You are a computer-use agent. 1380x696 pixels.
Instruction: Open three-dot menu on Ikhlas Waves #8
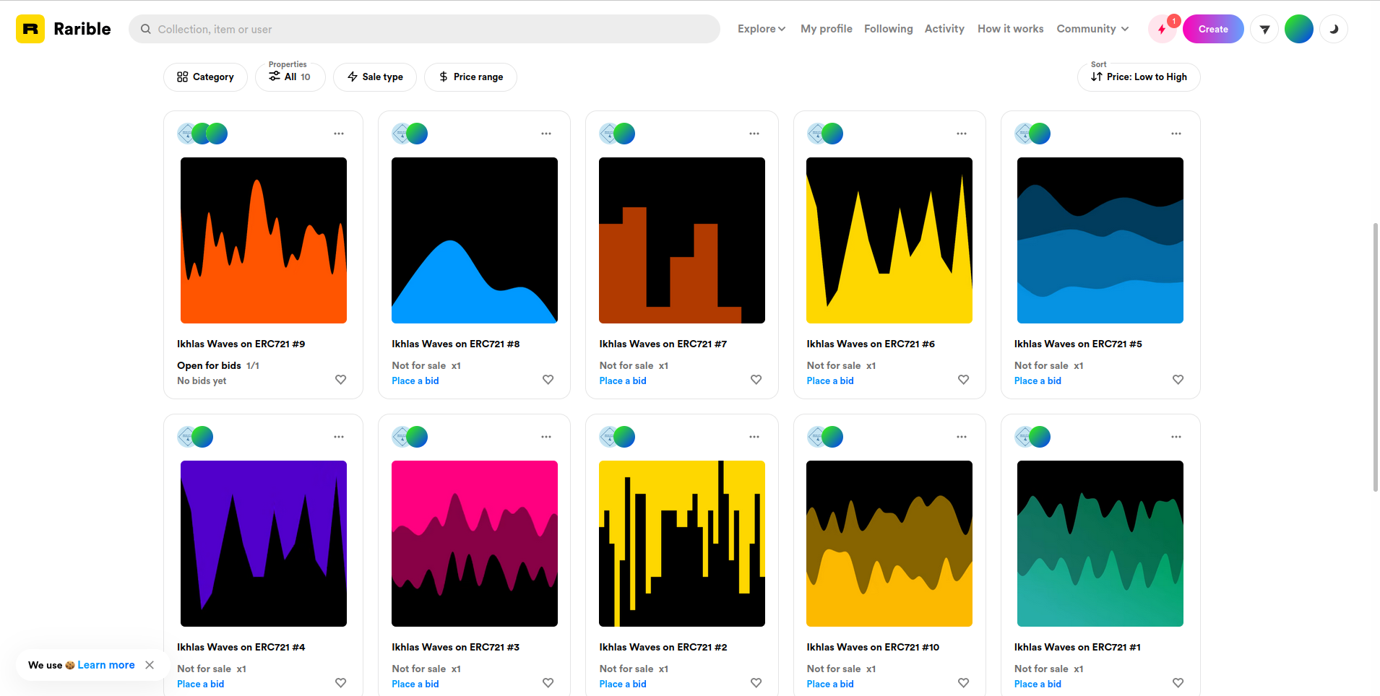546,134
